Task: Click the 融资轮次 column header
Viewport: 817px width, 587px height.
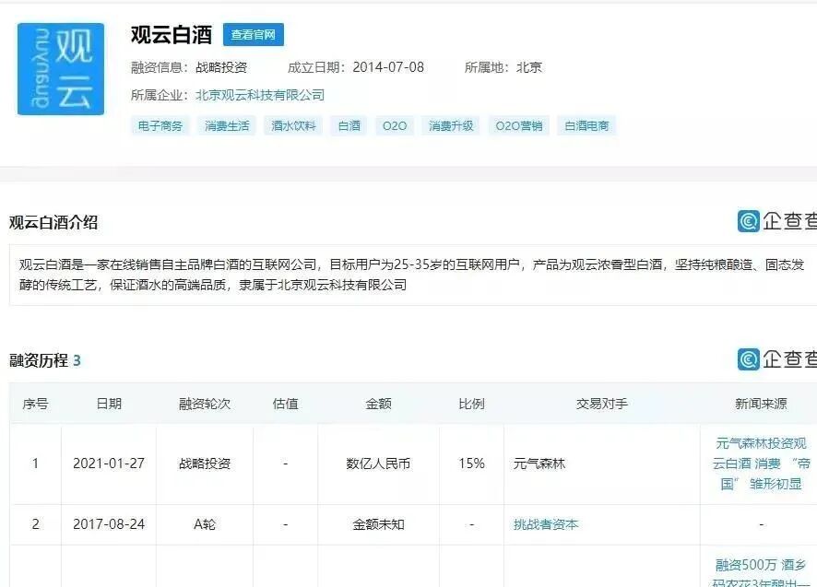Action: (x=205, y=404)
